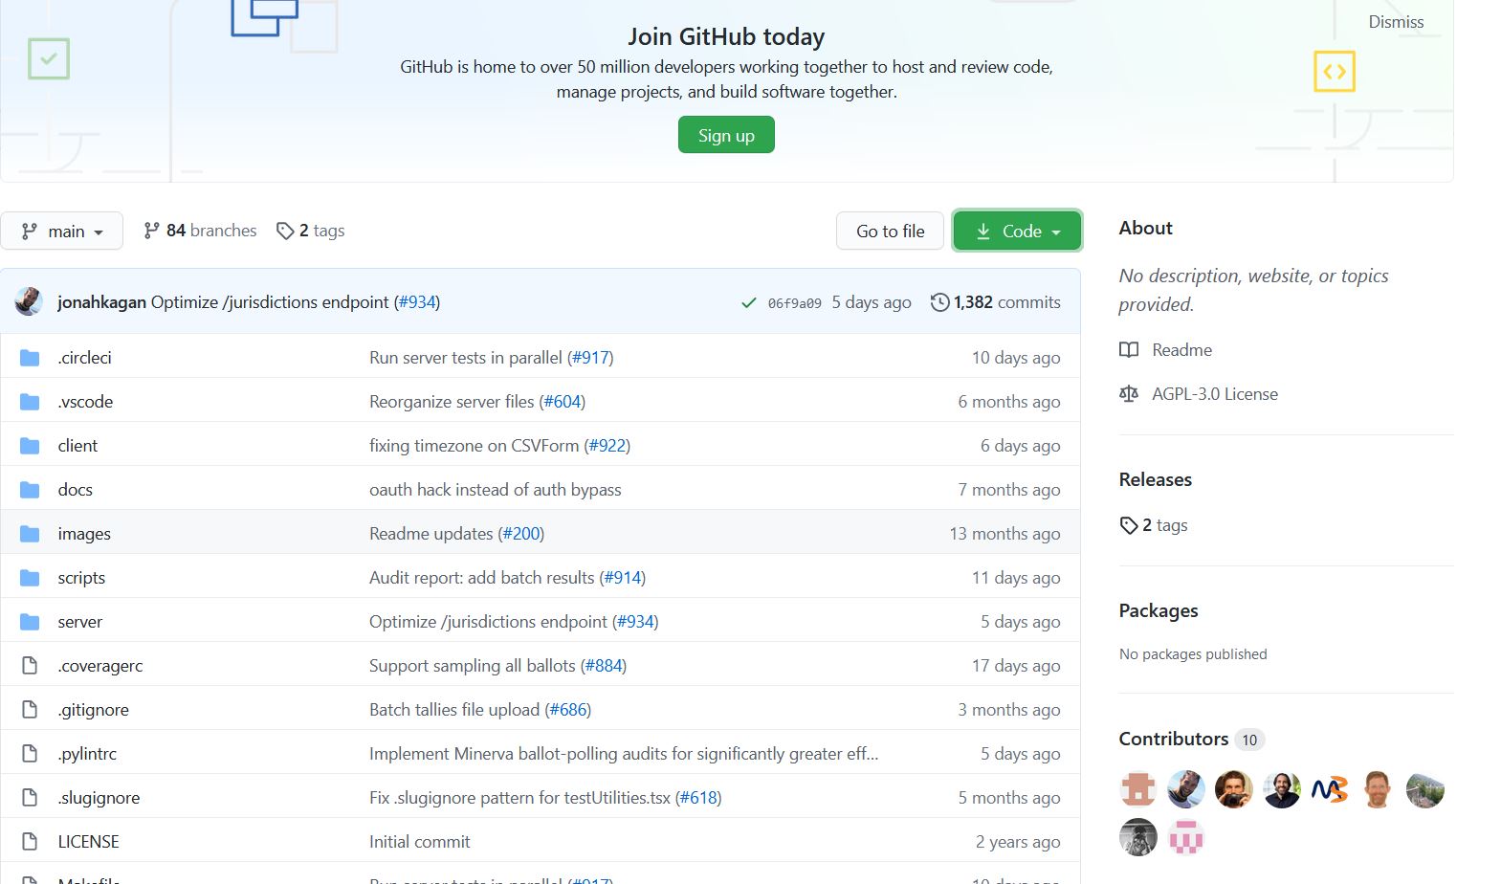Expand the main branch dropdown

pos(62,232)
